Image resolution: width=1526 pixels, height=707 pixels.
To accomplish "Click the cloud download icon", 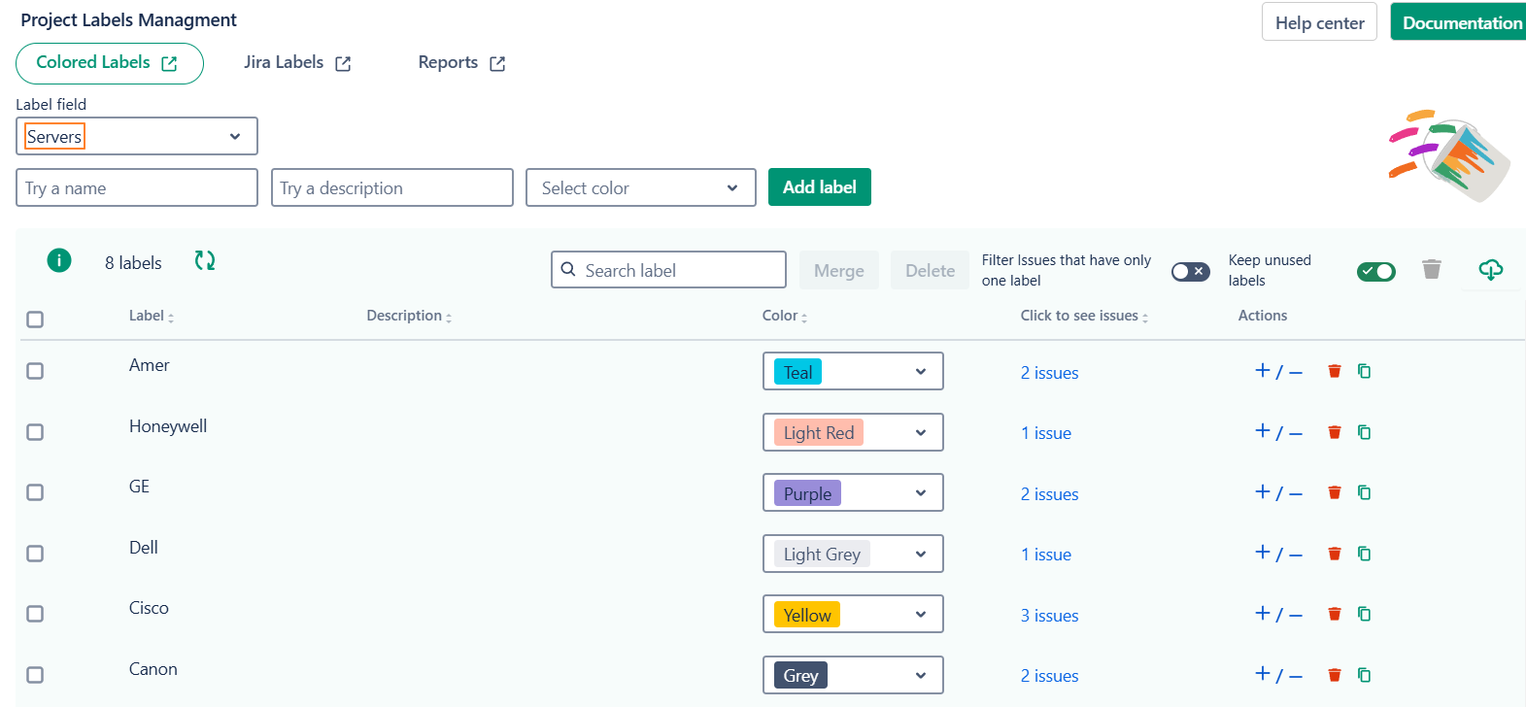I will (1490, 269).
